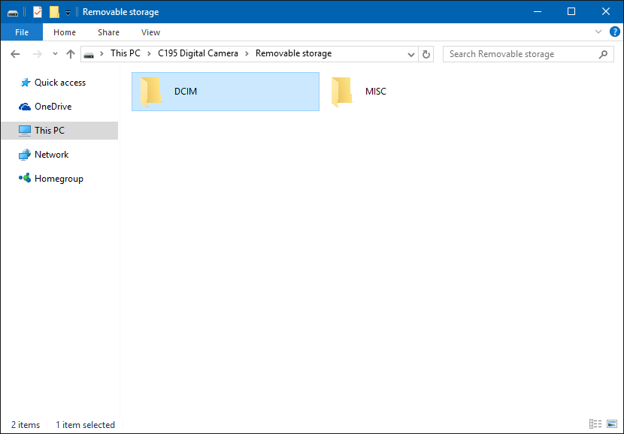Switch to Large icons view in status bar
This screenshot has height=434, width=624.
612,423
